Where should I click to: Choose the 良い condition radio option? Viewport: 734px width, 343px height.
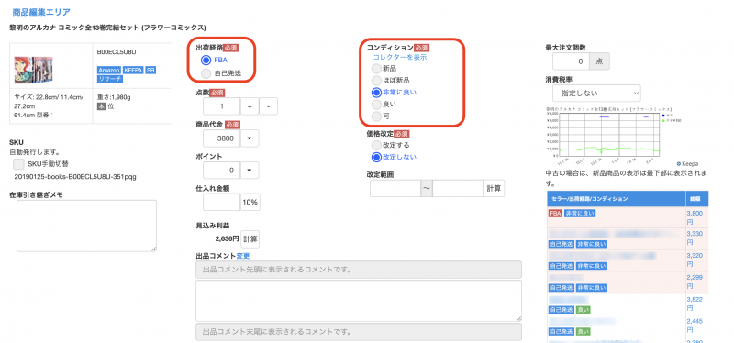pos(376,104)
